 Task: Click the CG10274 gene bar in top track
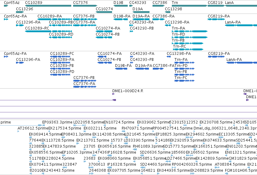104,12
